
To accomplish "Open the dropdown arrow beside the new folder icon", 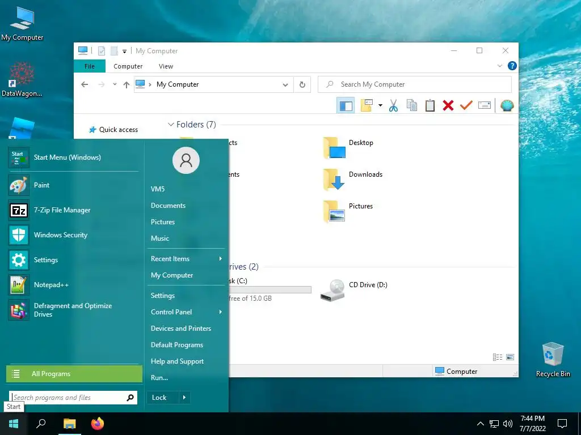I will click(380, 106).
